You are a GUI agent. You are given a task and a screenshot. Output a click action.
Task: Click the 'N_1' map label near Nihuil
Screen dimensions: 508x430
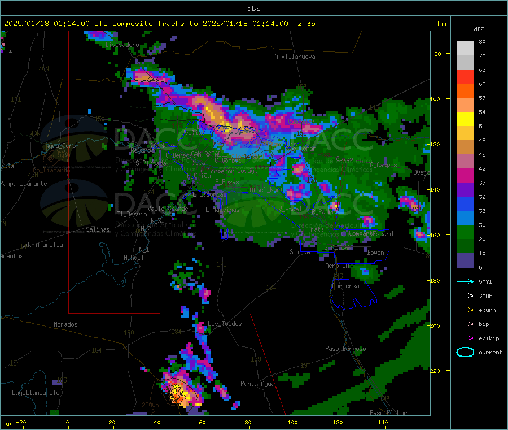[x=144, y=249]
